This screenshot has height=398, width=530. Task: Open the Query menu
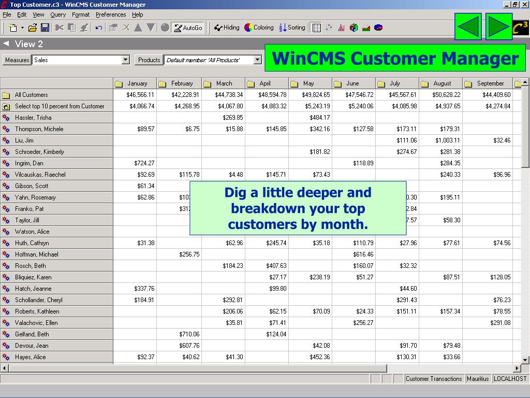[58, 15]
